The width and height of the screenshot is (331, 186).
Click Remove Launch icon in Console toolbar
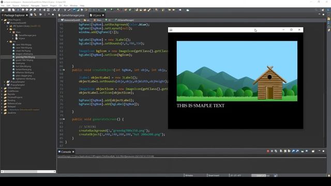pos(272,151)
